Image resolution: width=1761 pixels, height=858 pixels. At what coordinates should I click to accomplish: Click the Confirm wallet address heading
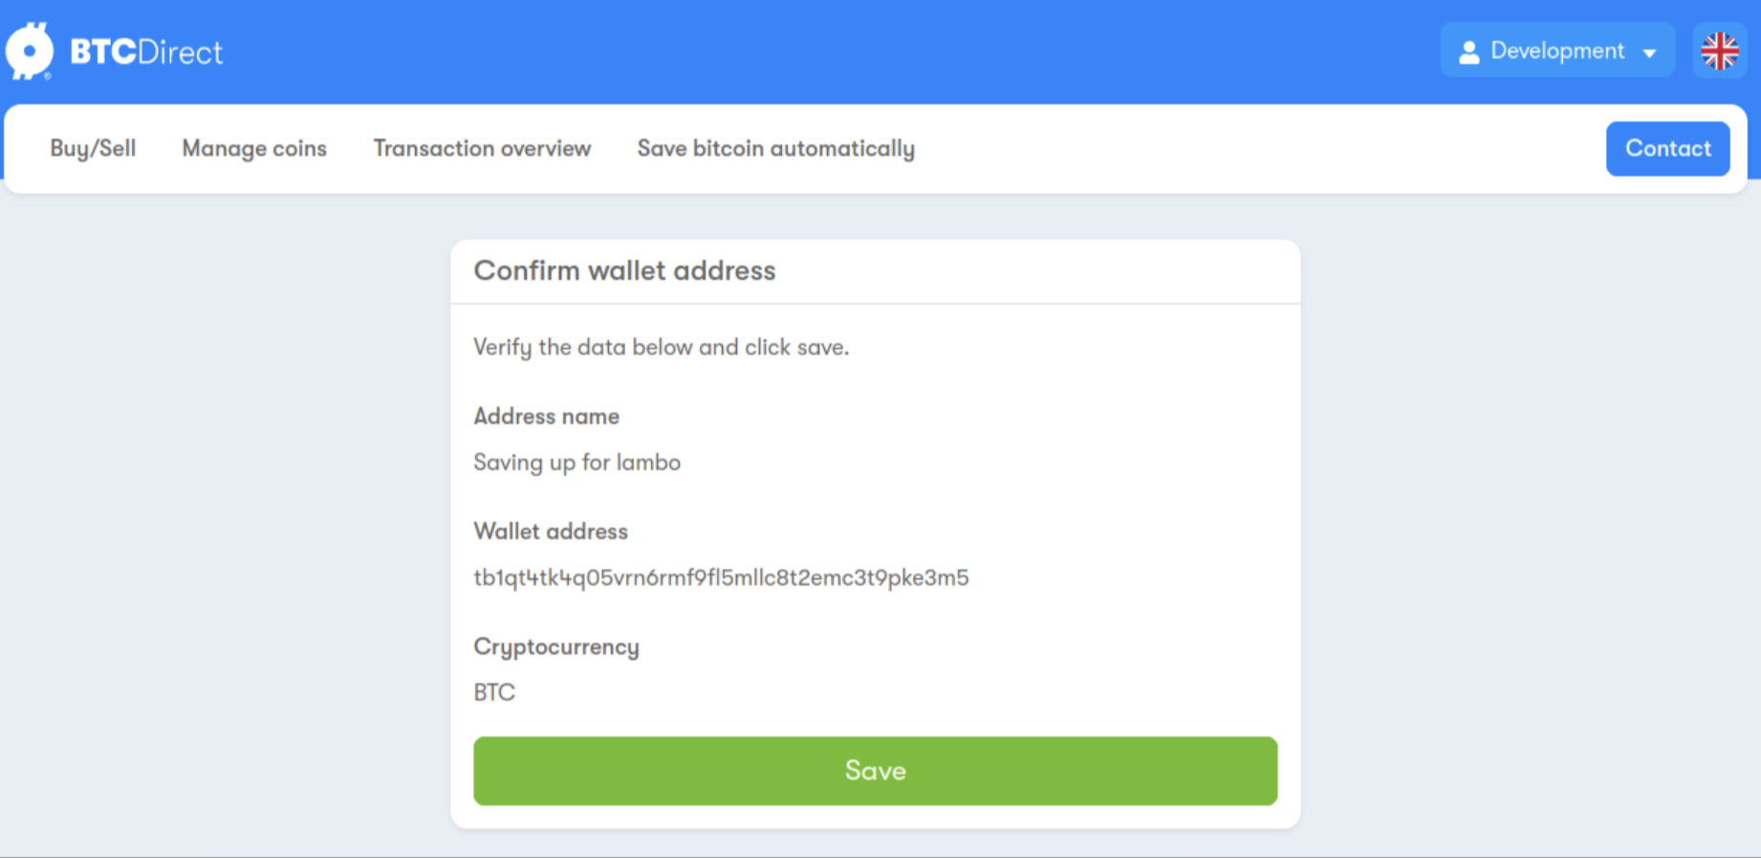[x=624, y=270]
